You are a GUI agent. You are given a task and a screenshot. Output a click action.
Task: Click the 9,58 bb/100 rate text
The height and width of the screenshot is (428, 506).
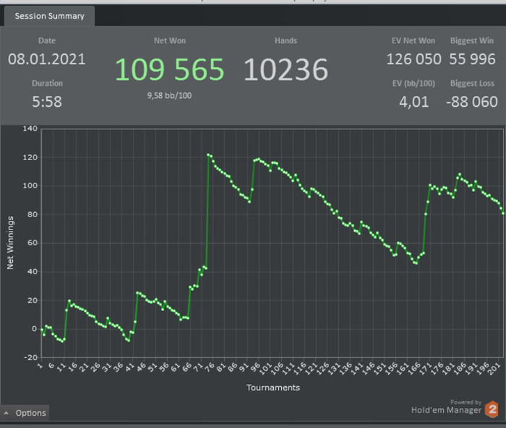[x=169, y=96]
